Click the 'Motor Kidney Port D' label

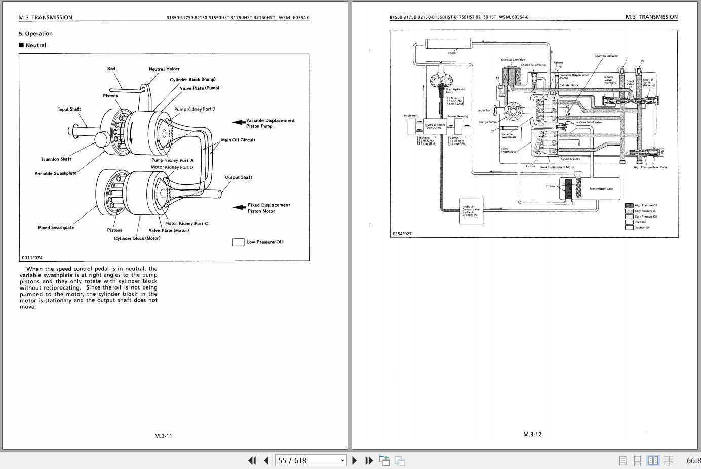click(172, 167)
